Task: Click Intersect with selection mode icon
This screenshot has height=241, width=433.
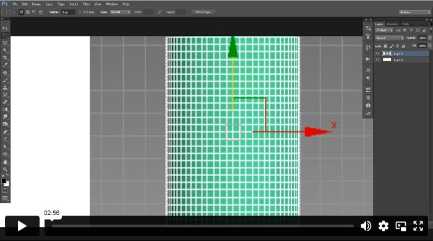Action: (x=41, y=12)
